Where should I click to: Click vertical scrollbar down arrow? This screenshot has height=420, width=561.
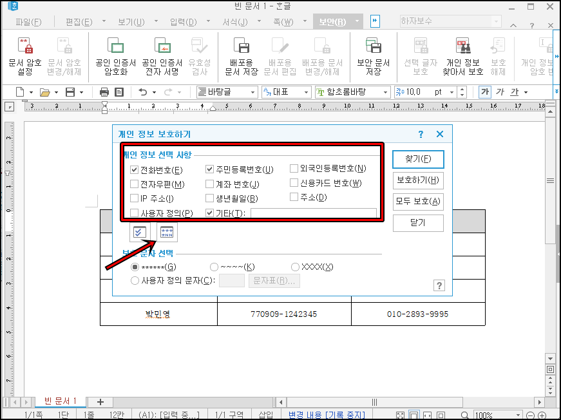pyautogui.click(x=551, y=358)
